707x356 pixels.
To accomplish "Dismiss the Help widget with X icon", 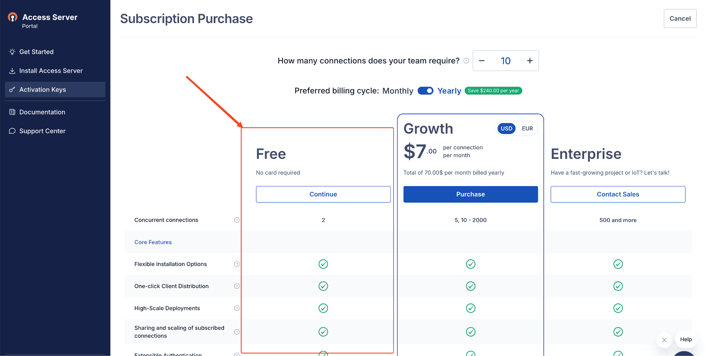I will point(664,340).
